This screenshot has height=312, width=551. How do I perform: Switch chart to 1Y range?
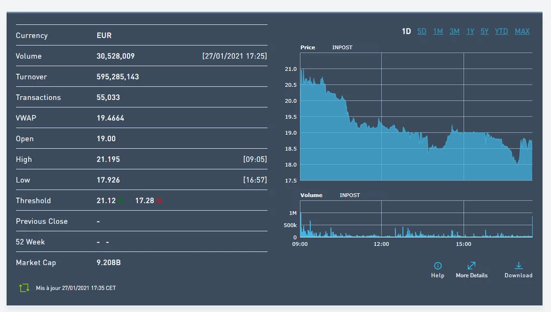click(470, 31)
